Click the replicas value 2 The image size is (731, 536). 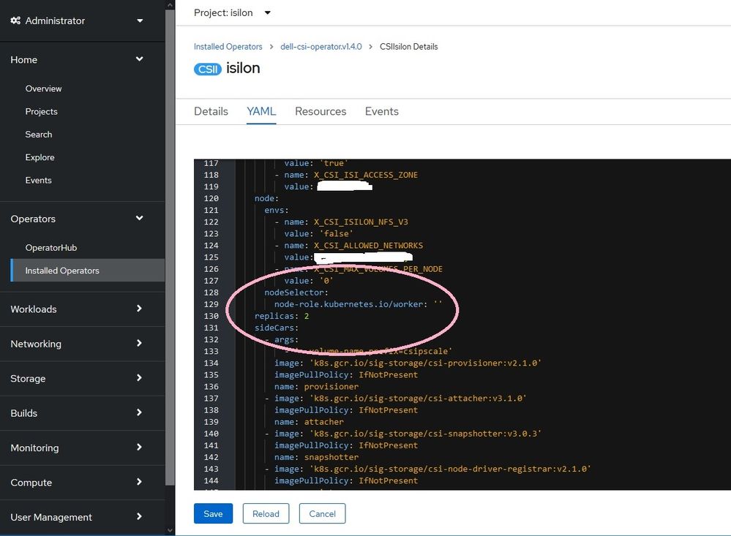tap(307, 316)
